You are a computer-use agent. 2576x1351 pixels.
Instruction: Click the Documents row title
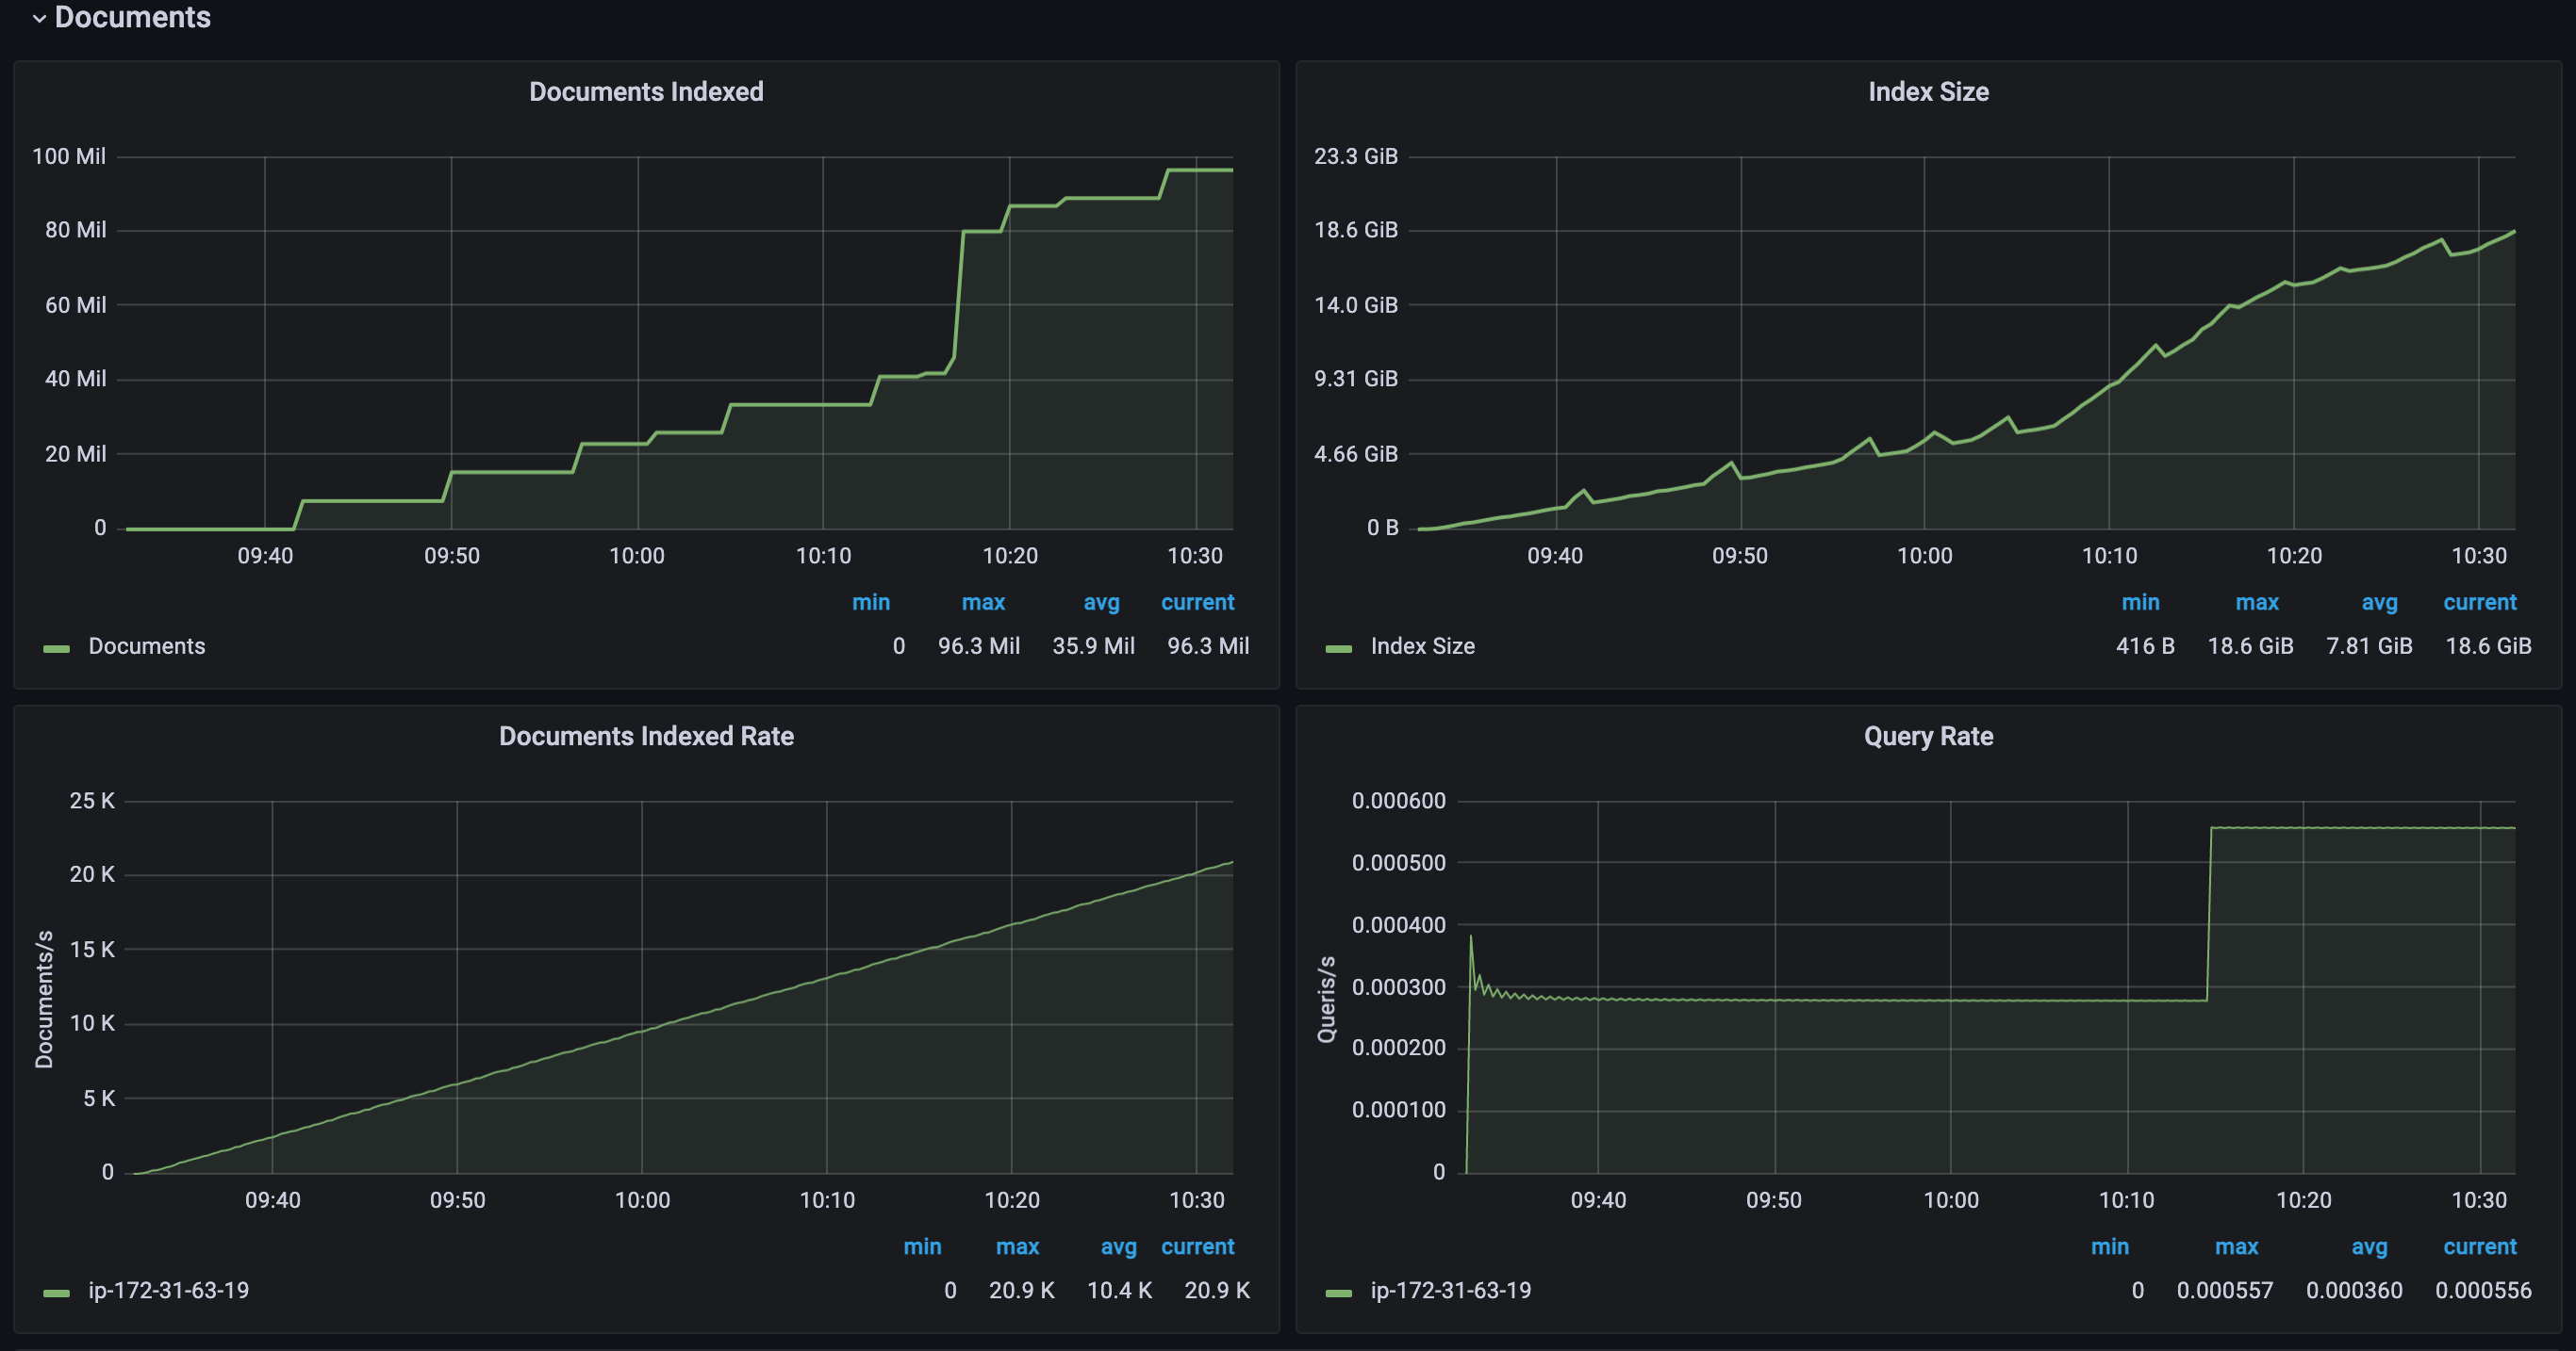132,17
